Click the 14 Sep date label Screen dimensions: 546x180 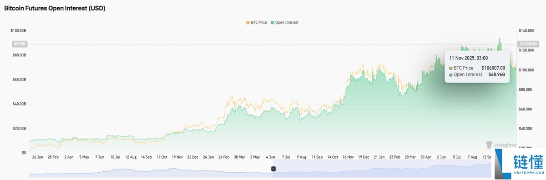146,157
